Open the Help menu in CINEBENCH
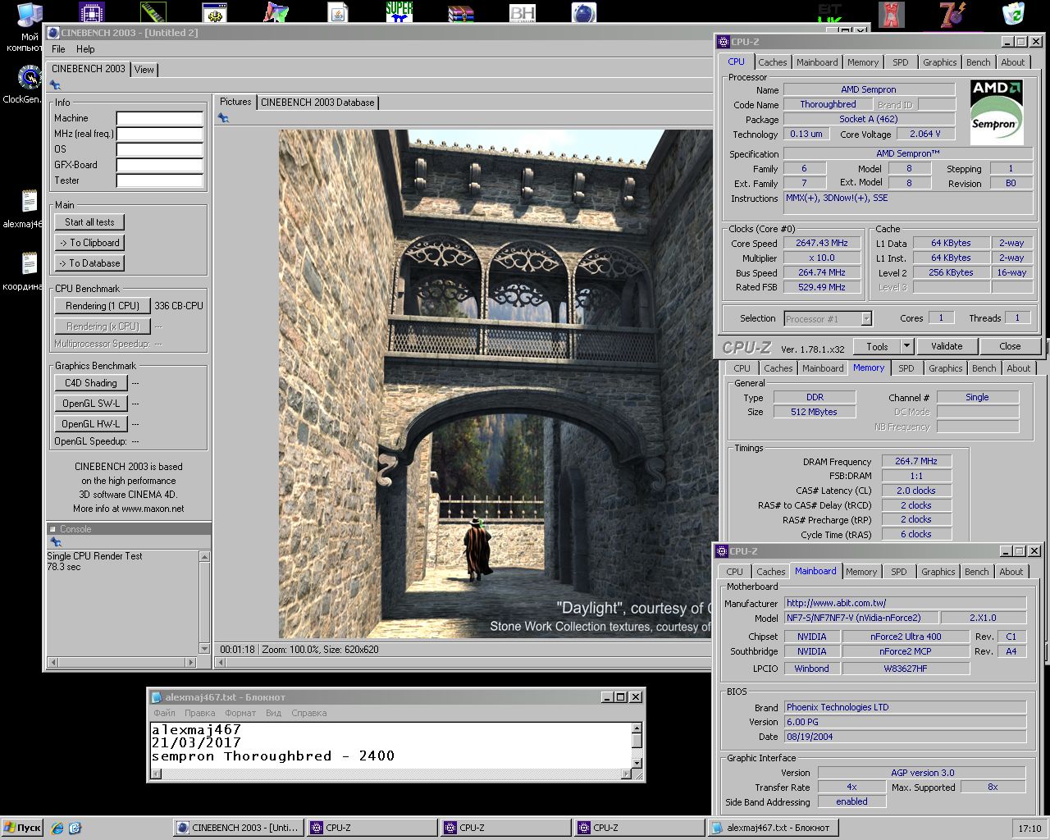 (x=85, y=49)
